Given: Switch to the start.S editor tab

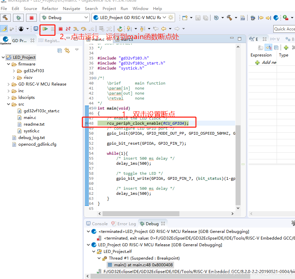Looking at the screenshot, I should point(124,39).
